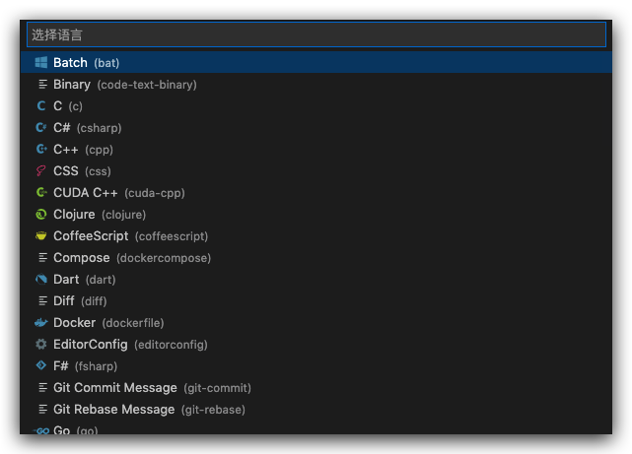This screenshot has height=454, width=632.
Task: Focus the 选择语言 search field
Action: (316, 35)
